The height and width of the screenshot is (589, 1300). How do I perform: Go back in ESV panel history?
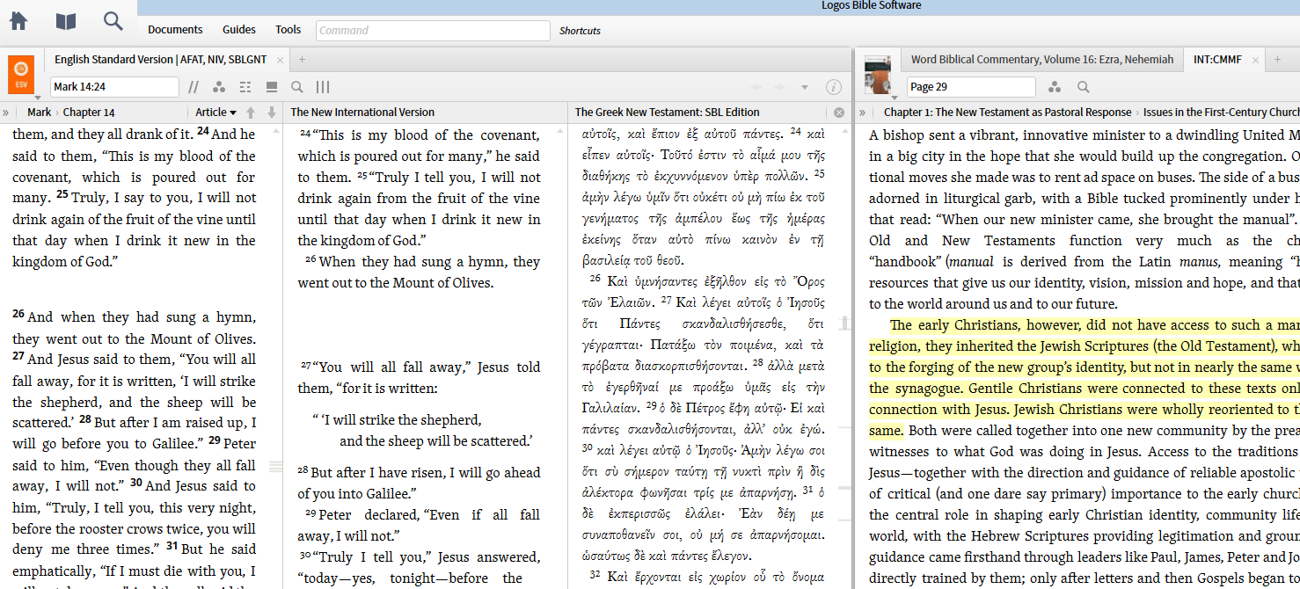coord(756,87)
